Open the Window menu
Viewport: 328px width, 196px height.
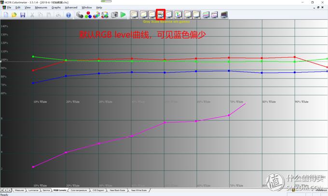tap(87, 8)
